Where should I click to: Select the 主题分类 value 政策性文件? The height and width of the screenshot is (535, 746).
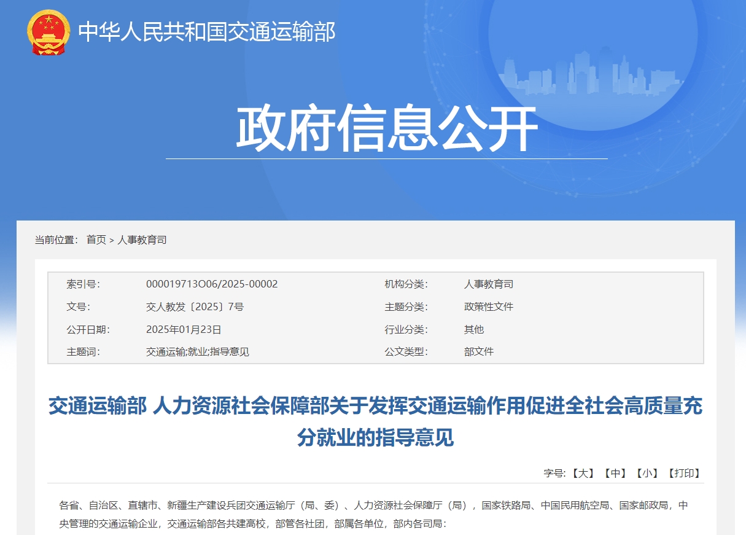click(x=489, y=307)
